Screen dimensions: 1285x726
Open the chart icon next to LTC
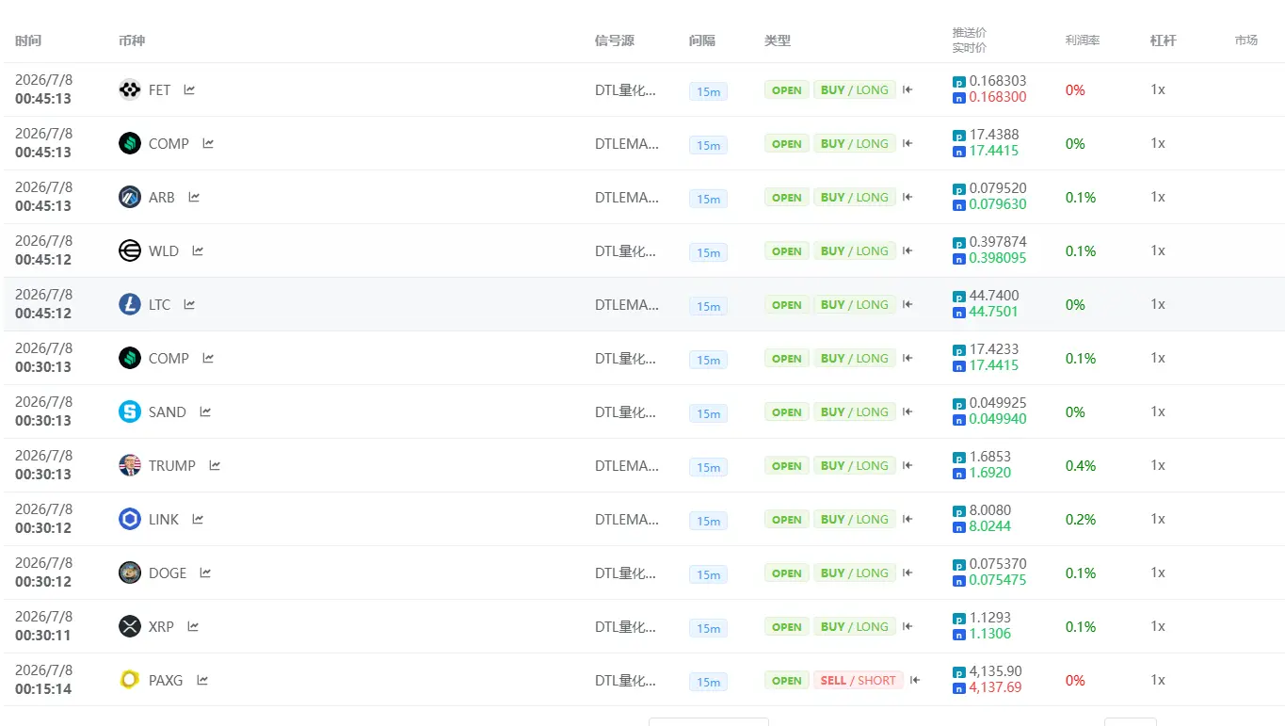click(189, 304)
